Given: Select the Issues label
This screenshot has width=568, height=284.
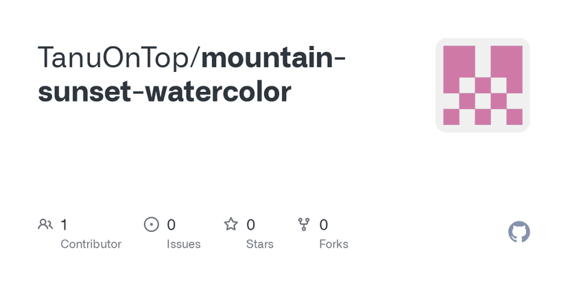Looking at the screenshot, I should pos(184,244).
